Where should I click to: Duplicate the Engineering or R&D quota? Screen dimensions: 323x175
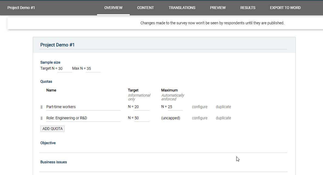point(223,118)
